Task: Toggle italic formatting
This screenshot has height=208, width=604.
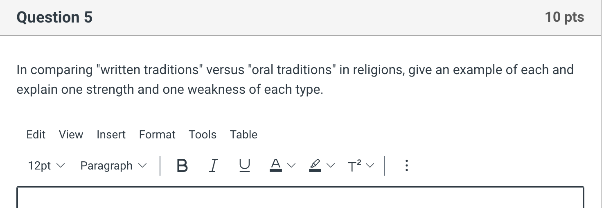Action: tap(212, 166)
